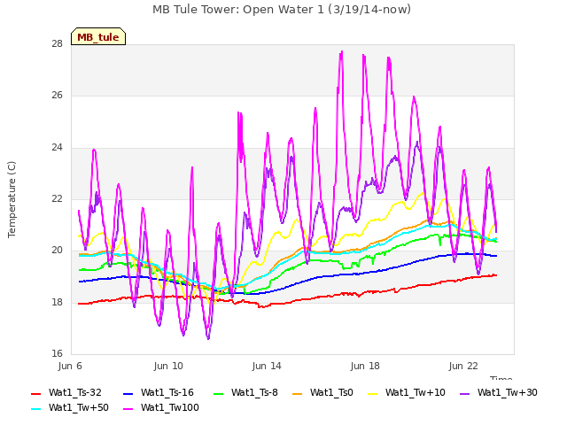Click the MB_tule label box
567x425 pixels.
(98, 36)
